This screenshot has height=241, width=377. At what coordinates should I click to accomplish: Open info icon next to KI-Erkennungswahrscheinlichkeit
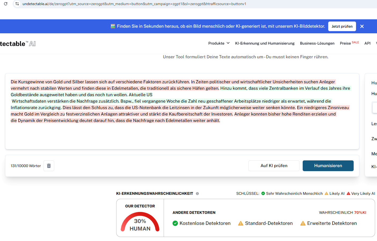[x=197, y=193]
